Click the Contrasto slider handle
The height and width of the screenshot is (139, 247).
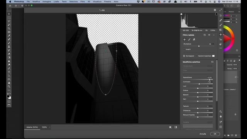[199, 84]
